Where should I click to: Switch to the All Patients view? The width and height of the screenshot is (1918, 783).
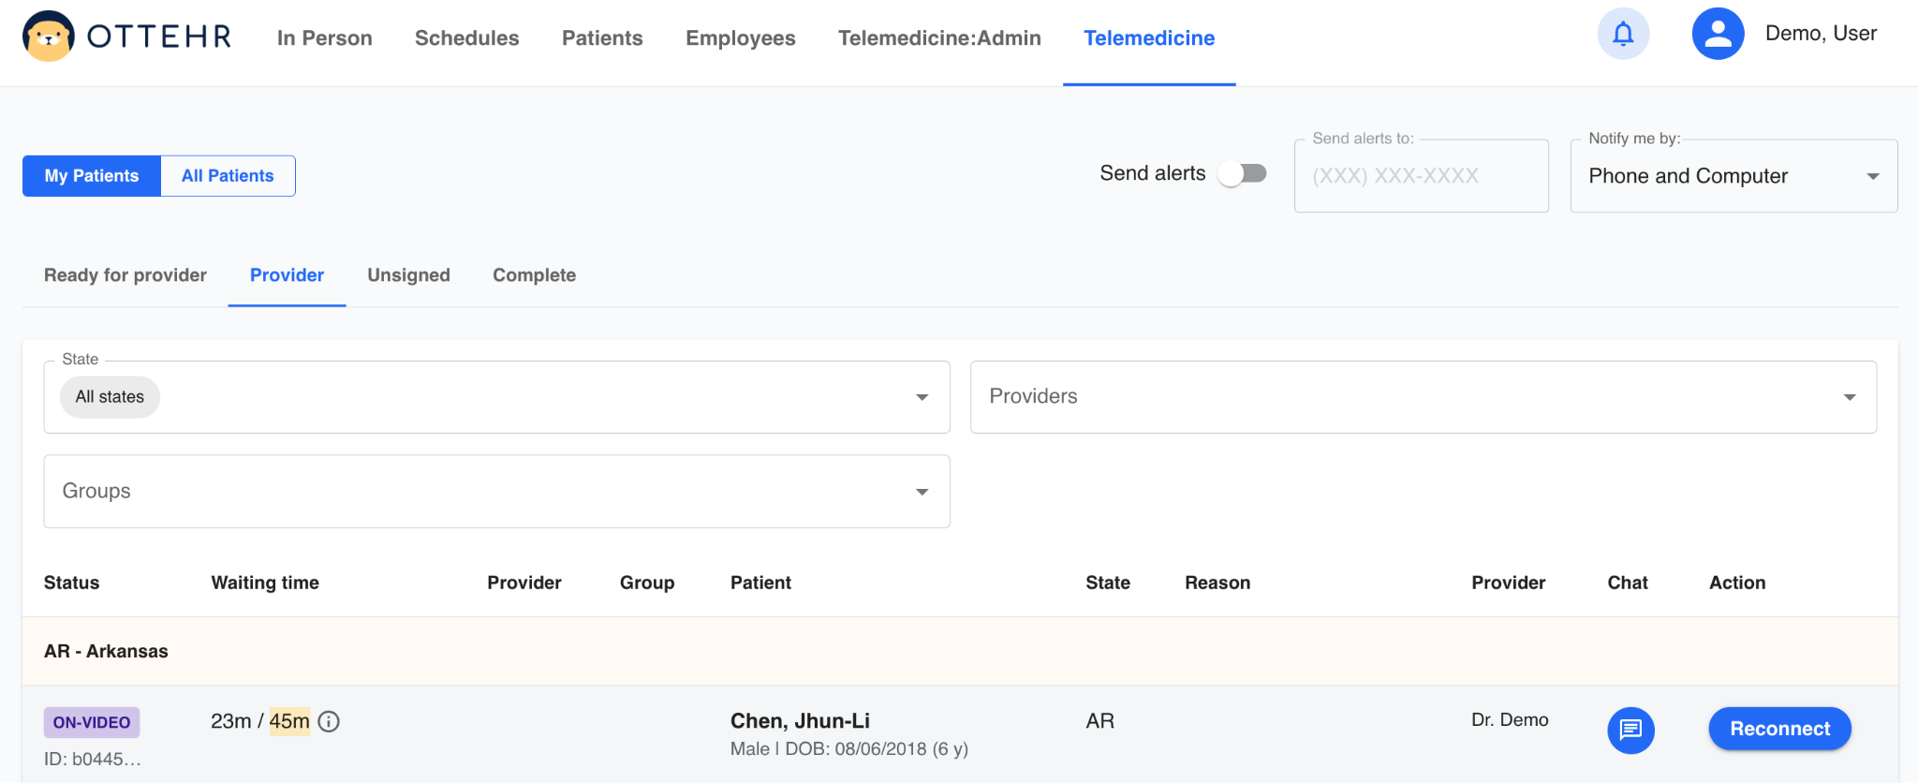click(x=228, y=176)
